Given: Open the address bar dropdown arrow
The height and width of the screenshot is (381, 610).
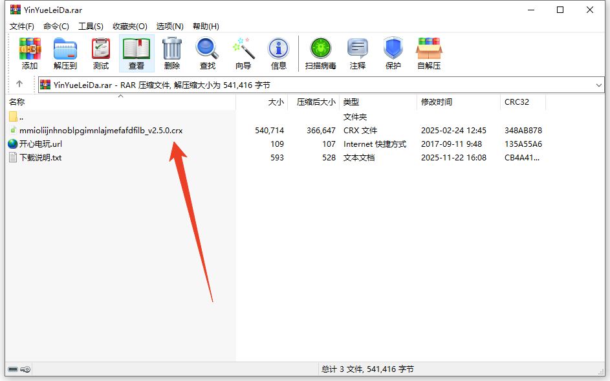Looking at the screenshot, I should point(600,84).
